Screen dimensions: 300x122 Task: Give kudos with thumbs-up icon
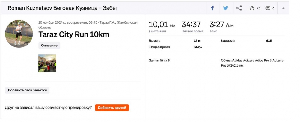[252, 8]
